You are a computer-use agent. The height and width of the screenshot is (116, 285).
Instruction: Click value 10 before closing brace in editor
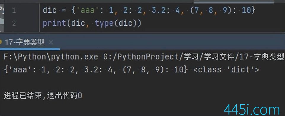(x=246, y=10)
